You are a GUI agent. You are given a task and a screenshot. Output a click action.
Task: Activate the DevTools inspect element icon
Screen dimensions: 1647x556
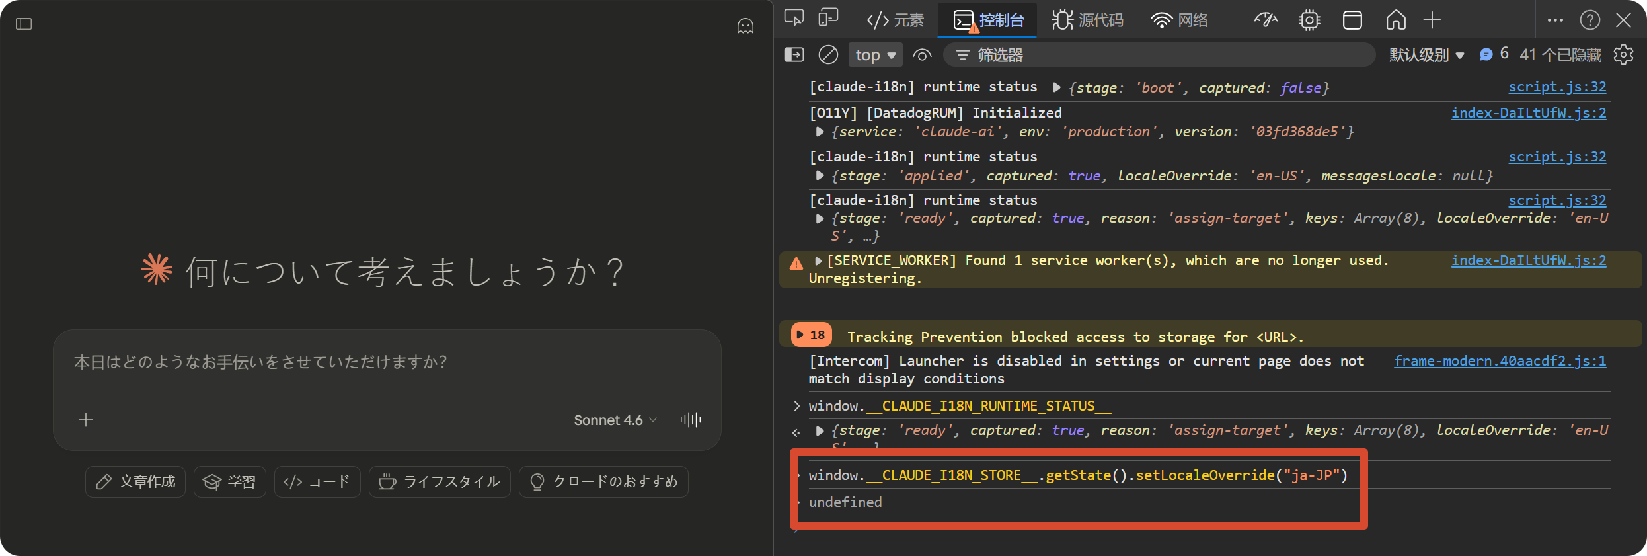tap(794, 19)
